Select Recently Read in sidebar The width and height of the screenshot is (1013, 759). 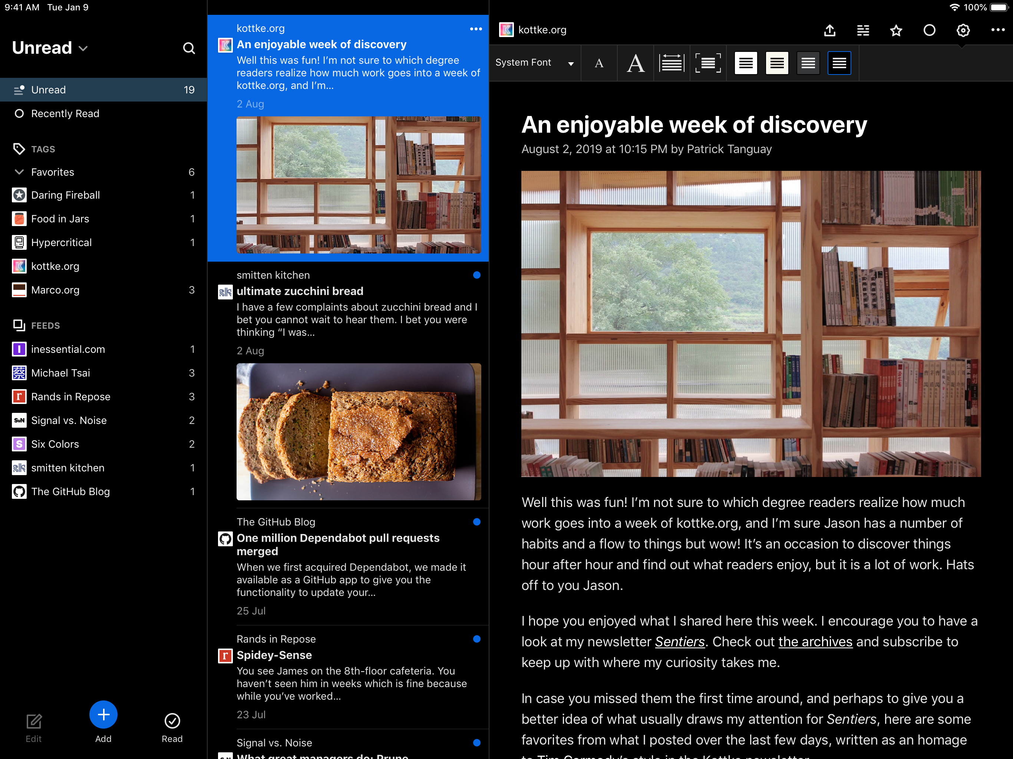pos(65,113)
